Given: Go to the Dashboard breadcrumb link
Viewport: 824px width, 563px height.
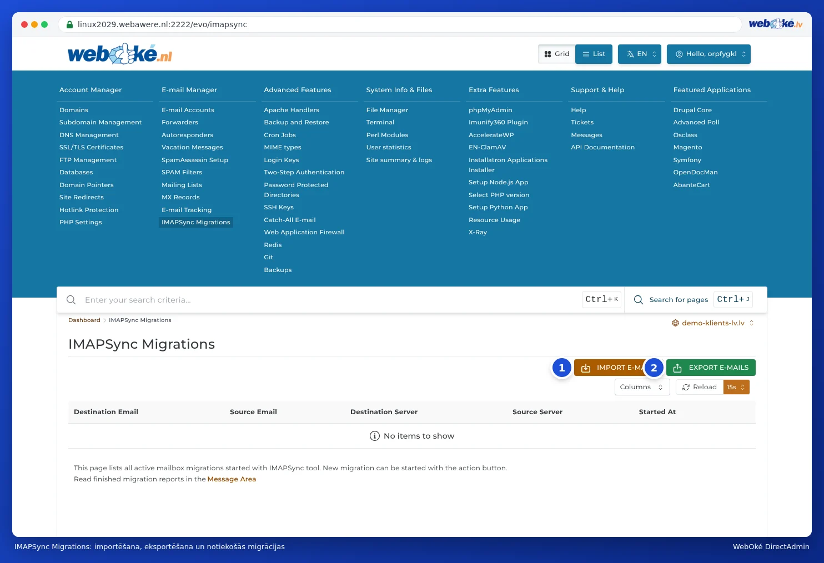Looking at the screenshot, I should click(x=84, y=320).
